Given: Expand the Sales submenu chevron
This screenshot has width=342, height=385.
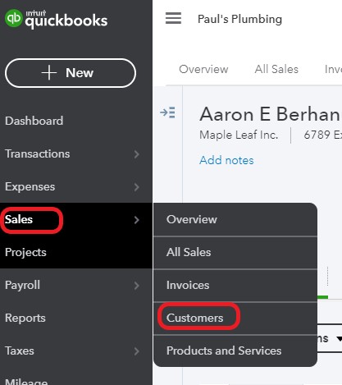Looking at the screenshot, I should point(137,220).
